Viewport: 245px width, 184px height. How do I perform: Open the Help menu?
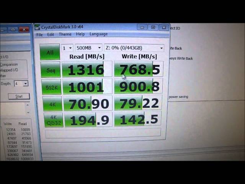click(x=80, y=34)
